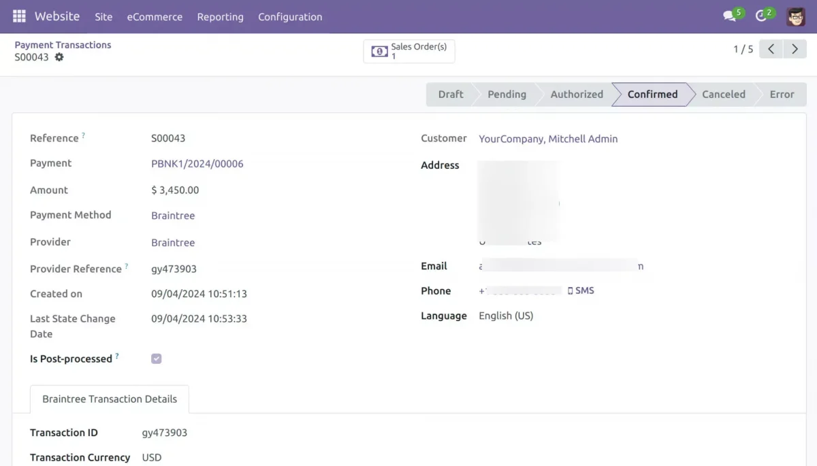Screen dimensions: 817x466
Task: Go to the previous record arrow
Action: tap(771, 49)
